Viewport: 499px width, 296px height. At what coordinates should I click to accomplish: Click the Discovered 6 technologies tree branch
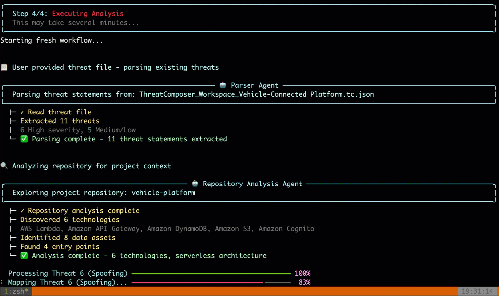[70, 220]
